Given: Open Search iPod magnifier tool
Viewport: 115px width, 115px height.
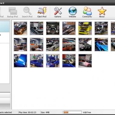Looking at the screenshot, I should [x=27, y=11].
